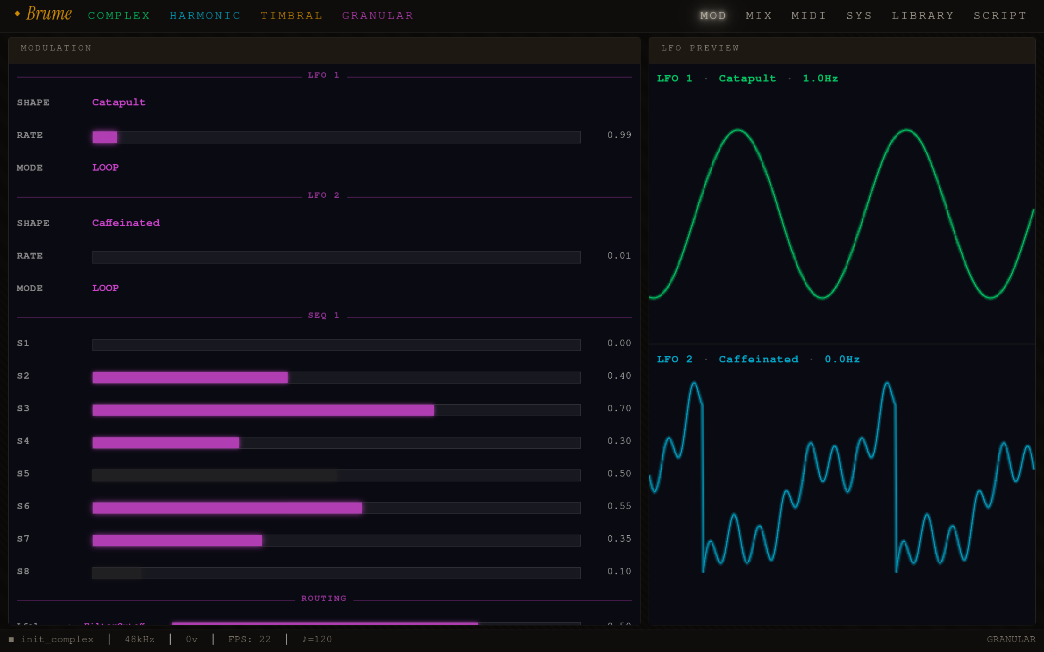The image size is (1044, 652).
Task: Open the Caffeinated shape selector for LFO 2
Action: [x=126, y=223]
